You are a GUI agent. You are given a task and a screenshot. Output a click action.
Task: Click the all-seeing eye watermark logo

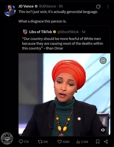7,139
